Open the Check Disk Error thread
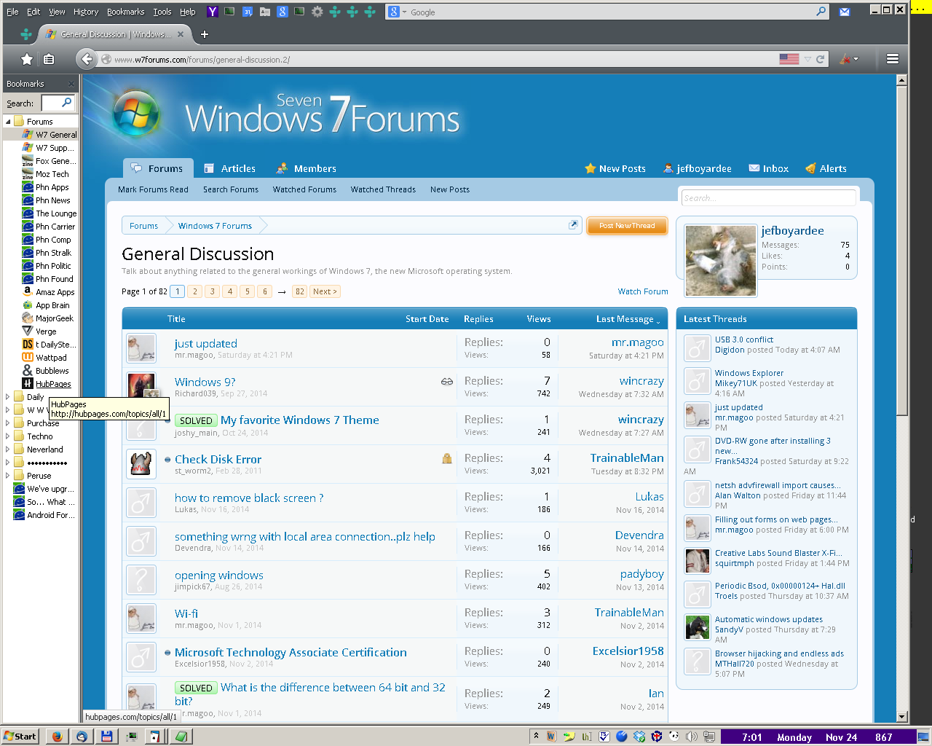 tap(218, 459)
